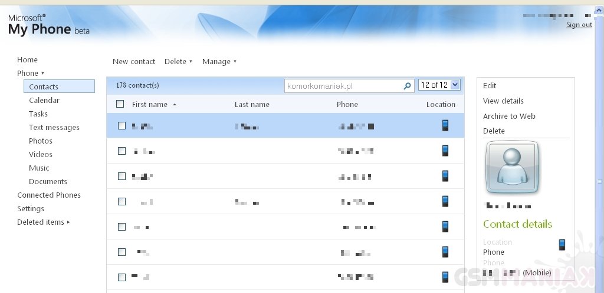Click the page vertical scrollbar handle
Screen dimensions: 604x293
[x=599, y=181]
